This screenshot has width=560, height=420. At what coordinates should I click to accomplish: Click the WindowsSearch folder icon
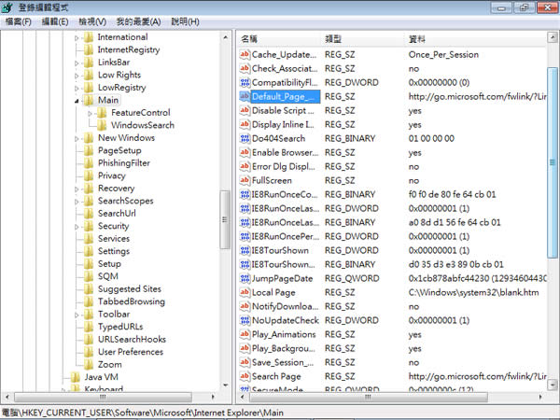[x=102, y=125]
